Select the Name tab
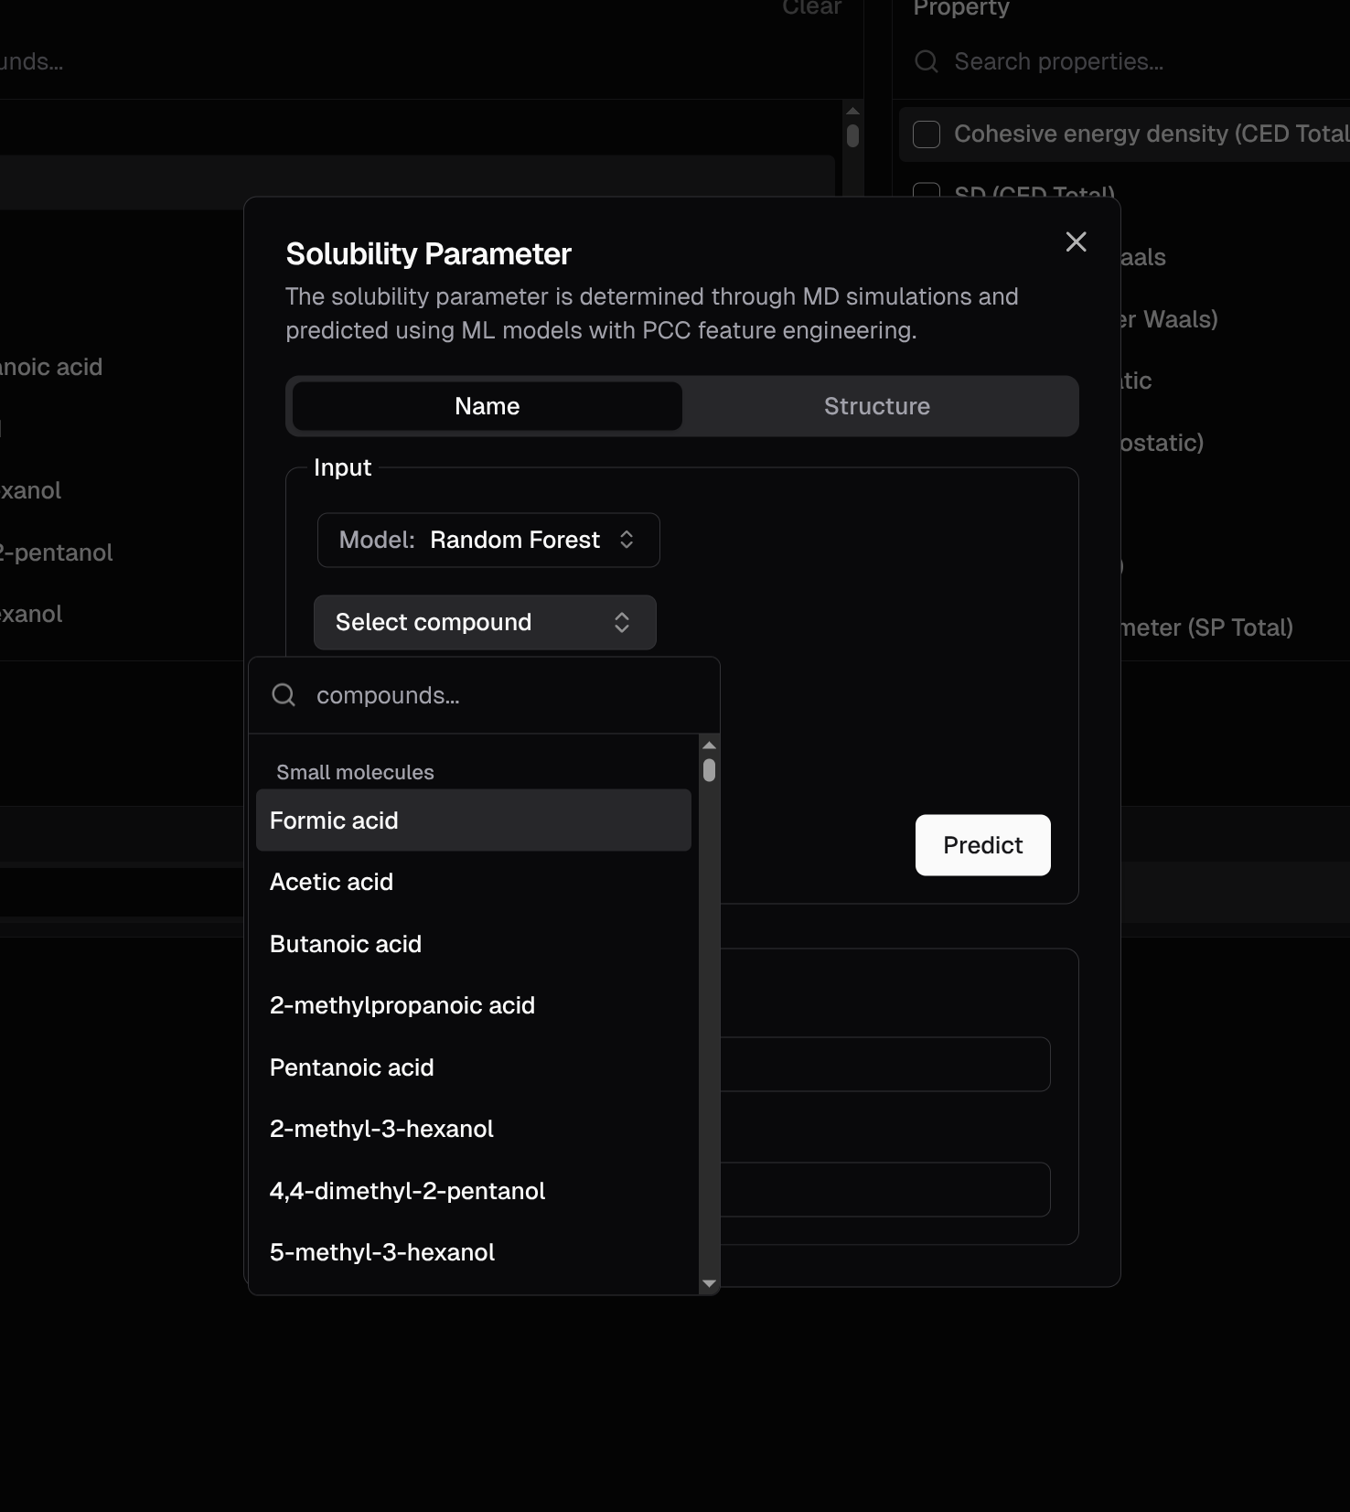 click(487, 406)
